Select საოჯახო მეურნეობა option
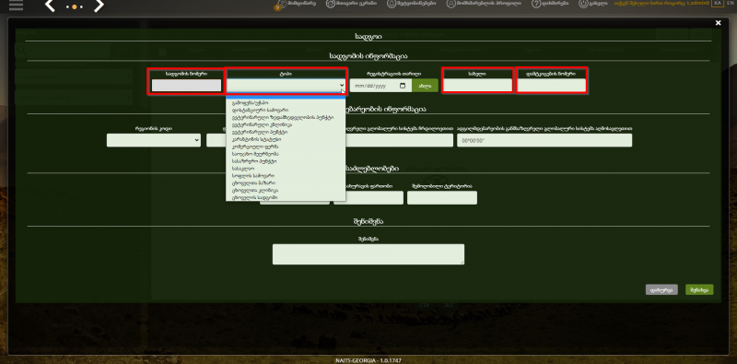737x364 pixels. click(x=286, y=153)
